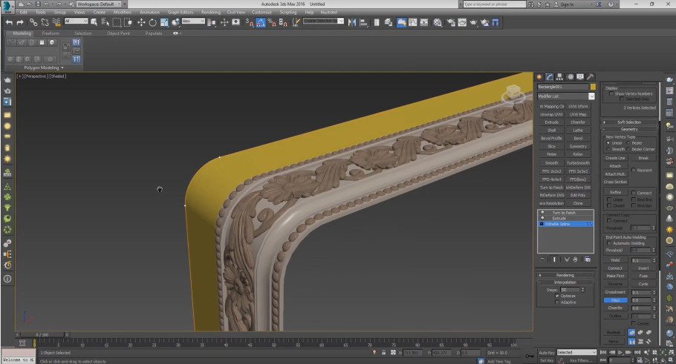This screenshot has height=364, width=676.
Task: Activate the Select and Link tool
Action: click(33, 22)
